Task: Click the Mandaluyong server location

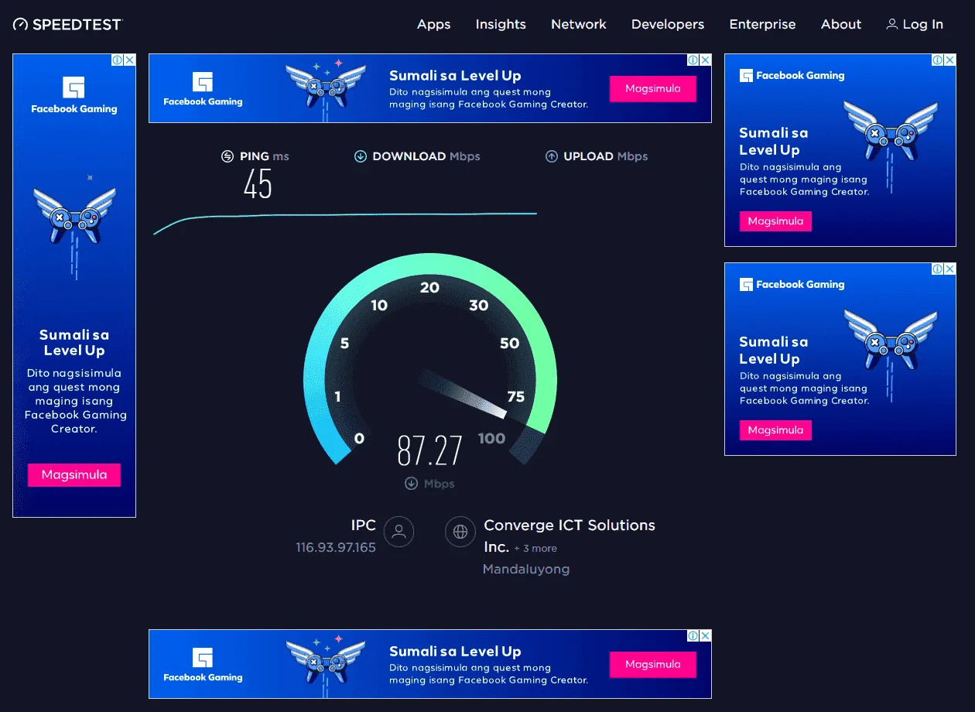Action: point(526,569)
